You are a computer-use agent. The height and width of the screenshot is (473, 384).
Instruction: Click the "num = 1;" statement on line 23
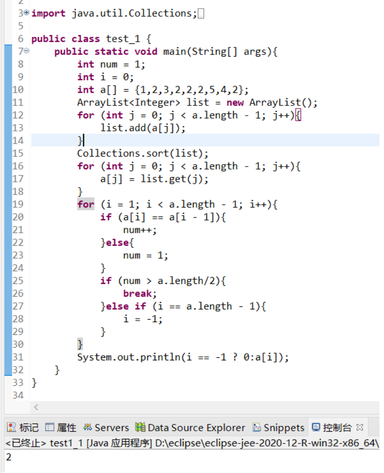click(145, 255)
